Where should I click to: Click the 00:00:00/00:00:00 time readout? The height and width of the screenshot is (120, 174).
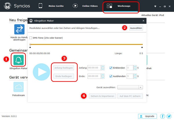coord(40,53)
